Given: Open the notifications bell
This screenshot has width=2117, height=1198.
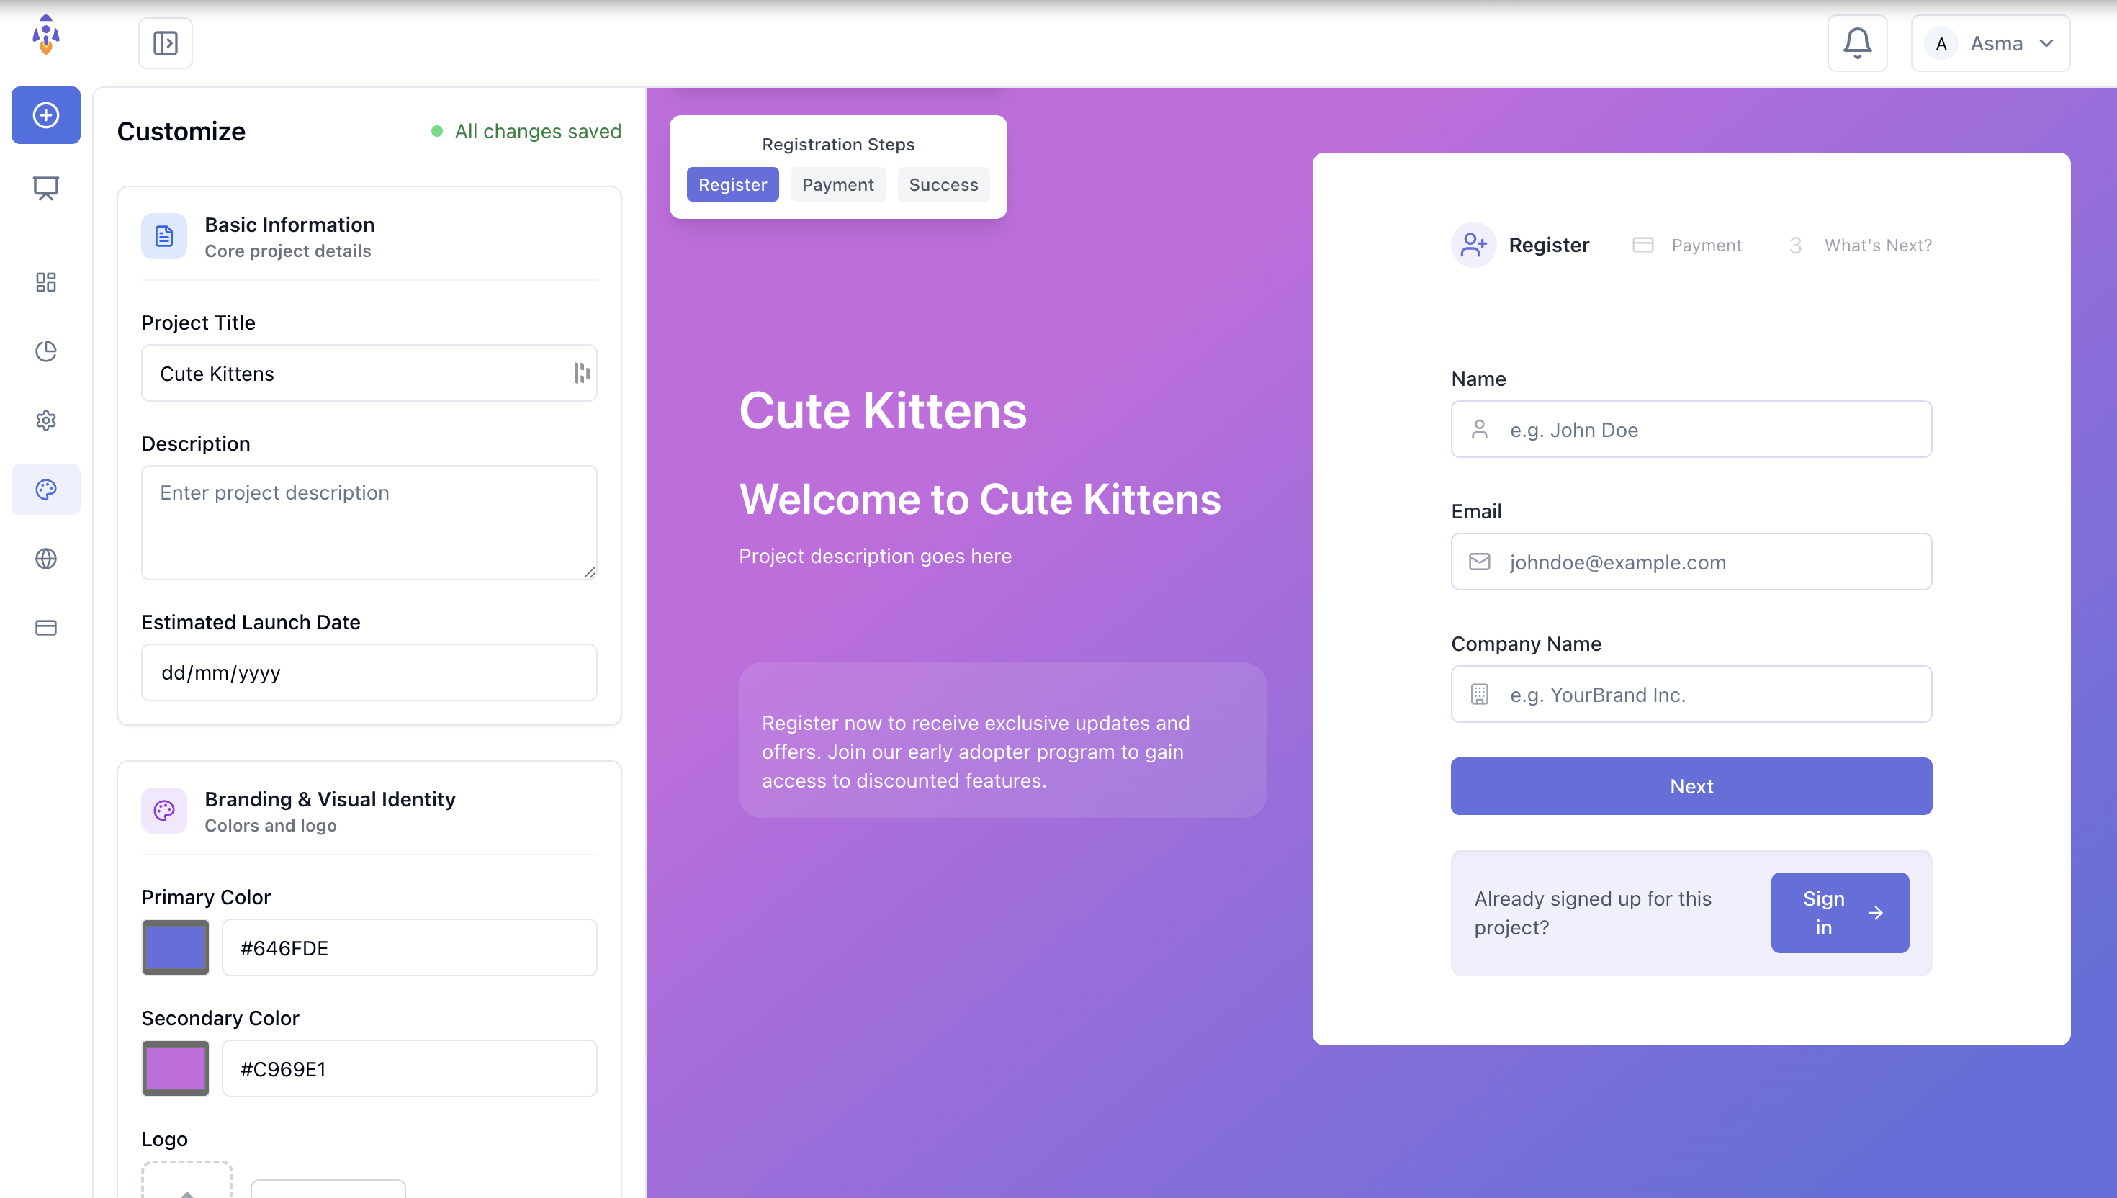Looking at the screenshot, I should 1857,42.
